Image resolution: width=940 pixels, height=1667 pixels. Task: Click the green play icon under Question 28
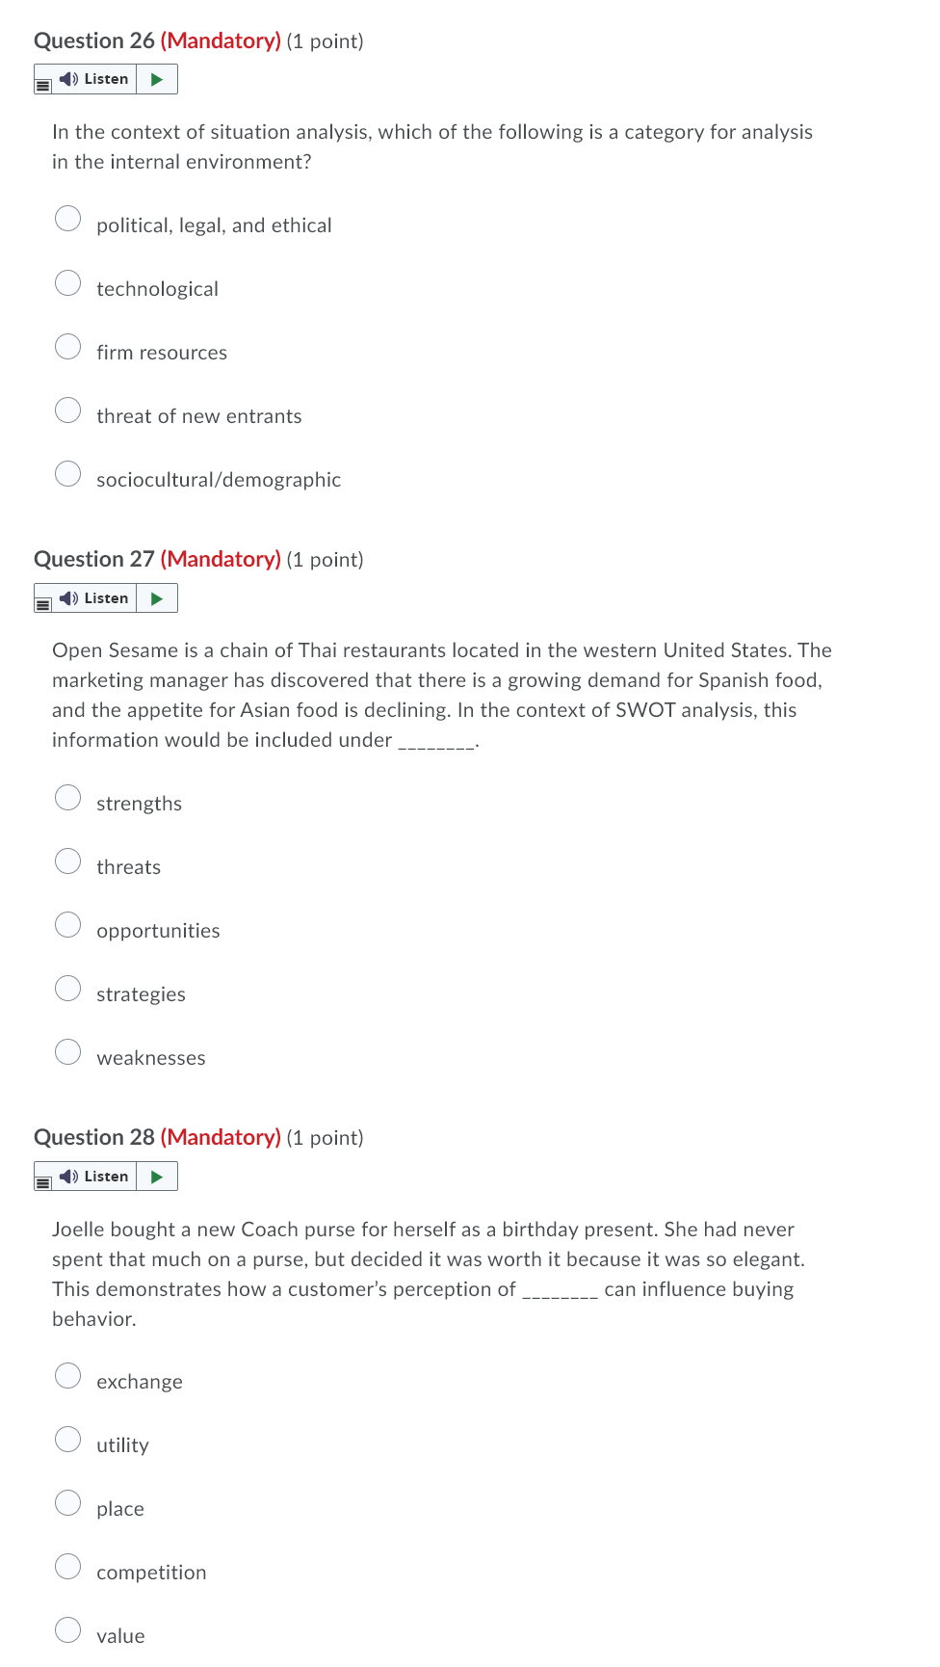click(157, 1177)
